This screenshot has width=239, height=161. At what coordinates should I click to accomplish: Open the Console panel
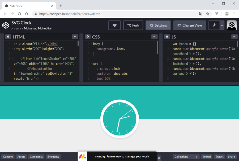click(8, 157)
